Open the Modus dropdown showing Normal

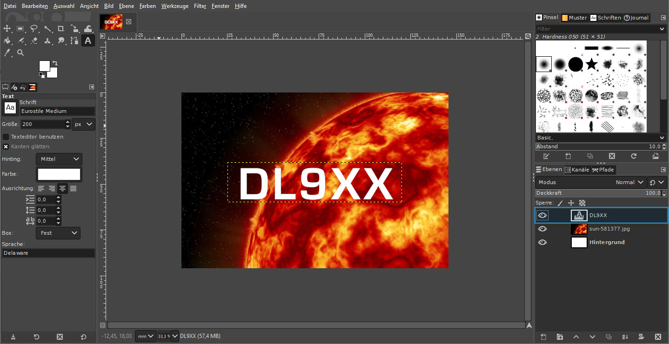pos(630,182)
